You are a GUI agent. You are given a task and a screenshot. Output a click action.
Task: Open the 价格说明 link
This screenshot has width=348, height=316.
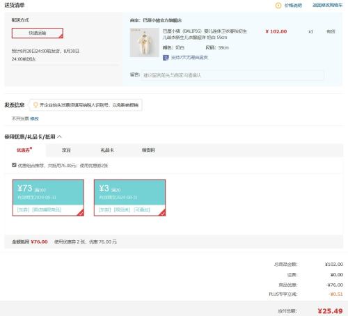(293, 6)
